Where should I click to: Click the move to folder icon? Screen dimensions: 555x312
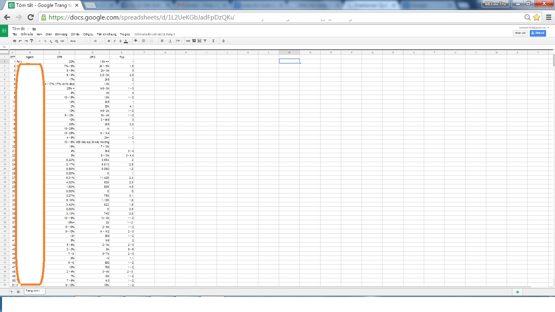click(34, 29)
